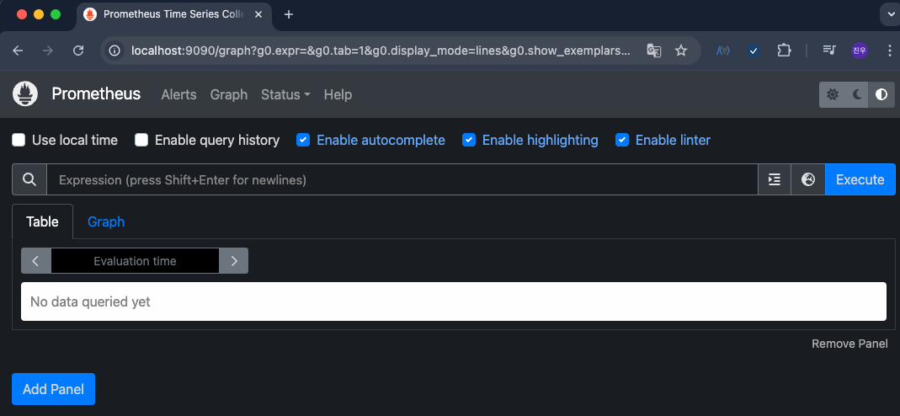Click the Evaluation time input

(135, 261)
